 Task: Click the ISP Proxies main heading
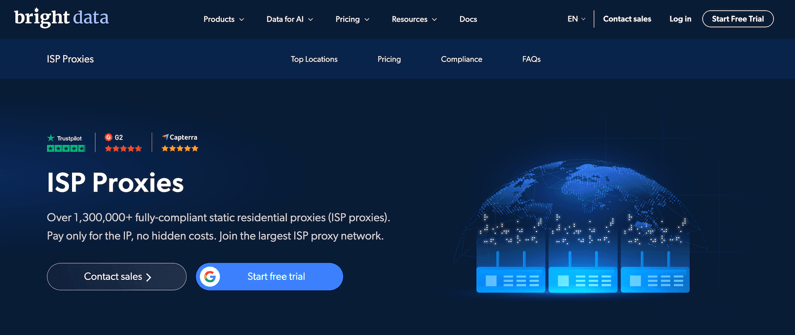115,183
